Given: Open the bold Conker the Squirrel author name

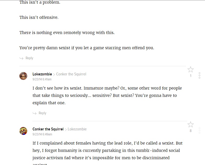Looking at the screenshot, I should point(48,129).
